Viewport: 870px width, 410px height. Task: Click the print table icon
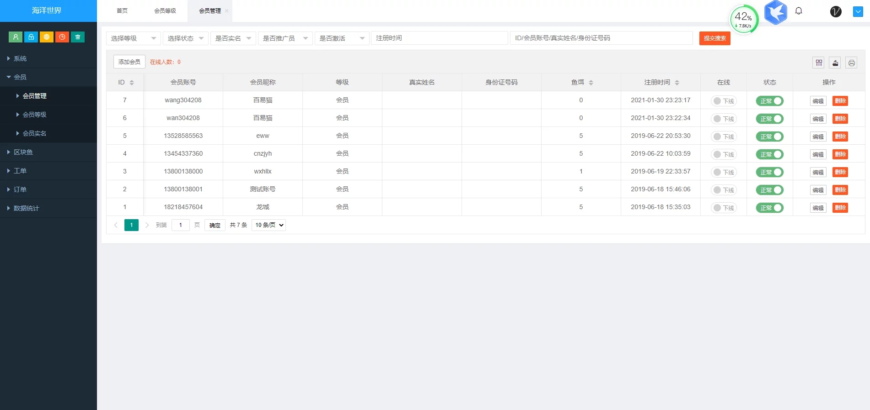[851, 63]
